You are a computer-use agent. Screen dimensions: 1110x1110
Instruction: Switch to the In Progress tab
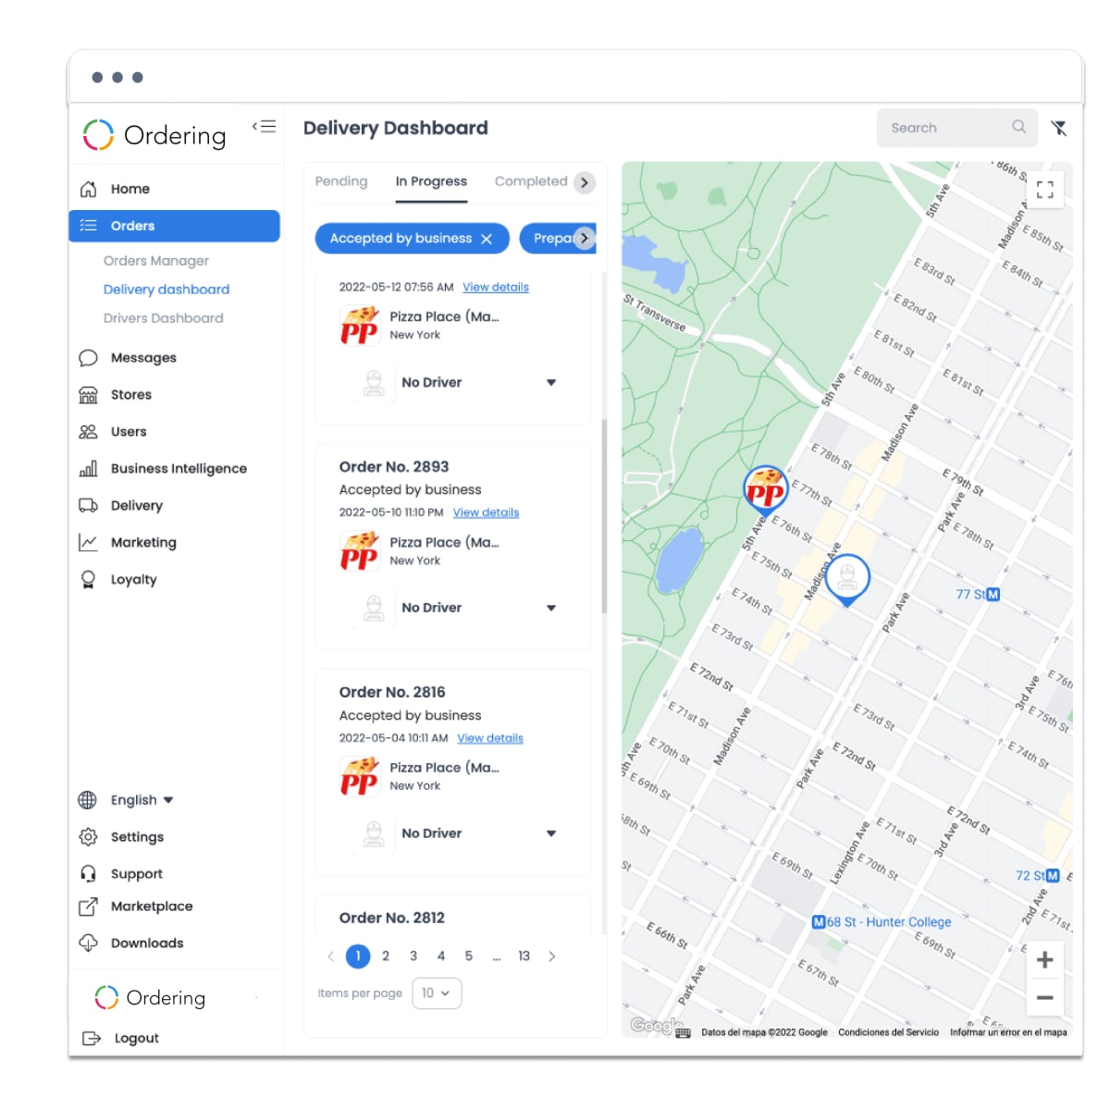431,181
